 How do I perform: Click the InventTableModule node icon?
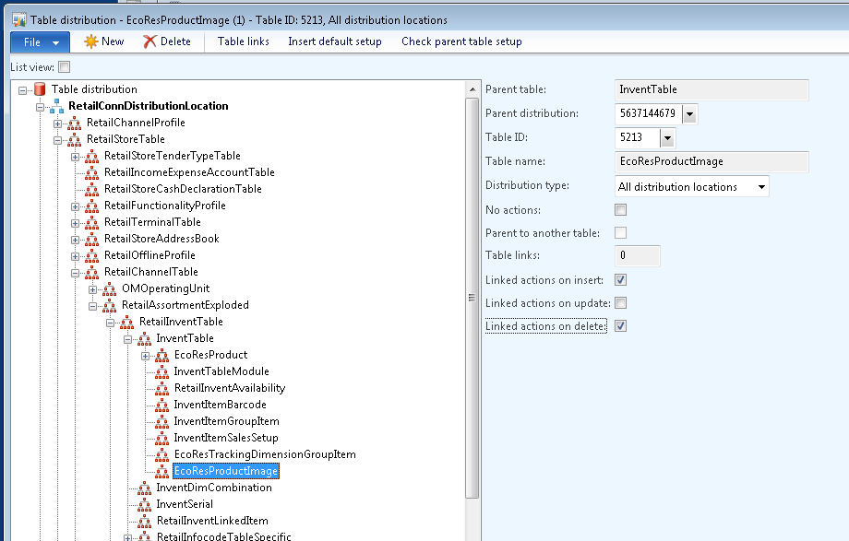point(161,372)
